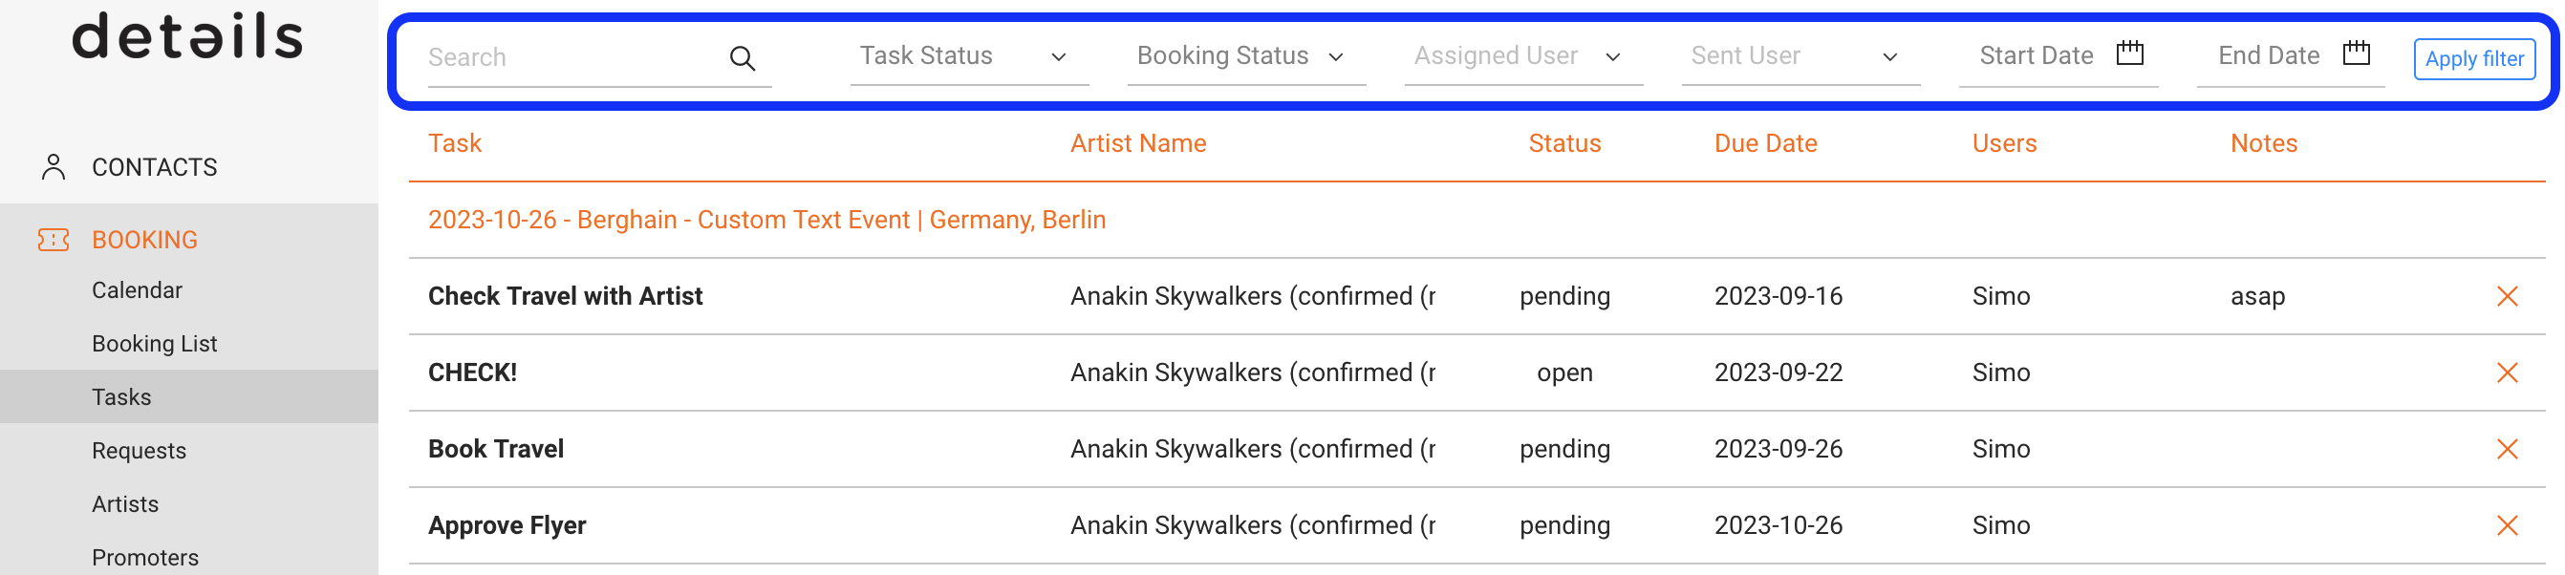Sort by the Due Date column header

click(x=1764, y=144)
